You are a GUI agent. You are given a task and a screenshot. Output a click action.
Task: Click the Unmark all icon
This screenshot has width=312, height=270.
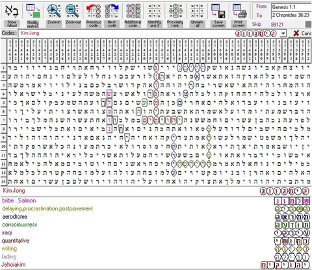pyautogui.click(x=197, y=11)
